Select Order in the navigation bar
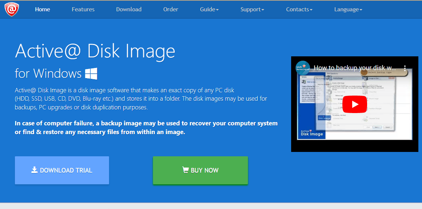Viewport: 422px width, 209px height. (170, 9)
